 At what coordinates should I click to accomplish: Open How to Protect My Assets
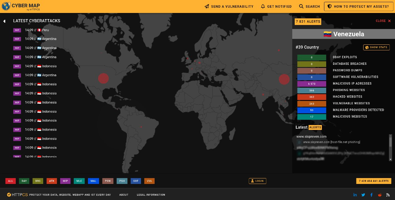tap(358, 6)
